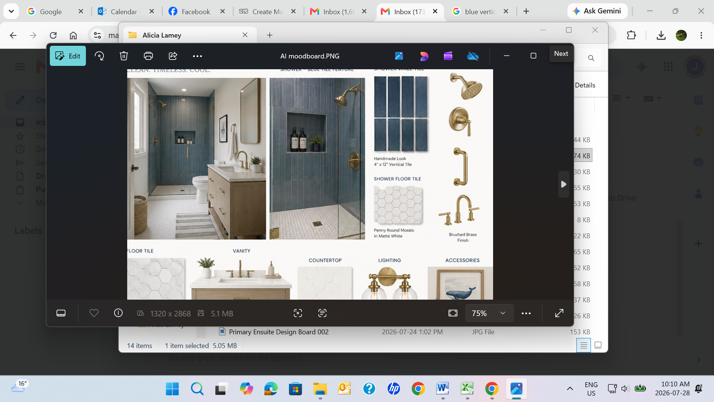Open Google apps grid in Gmail

(x=668, y=67)
